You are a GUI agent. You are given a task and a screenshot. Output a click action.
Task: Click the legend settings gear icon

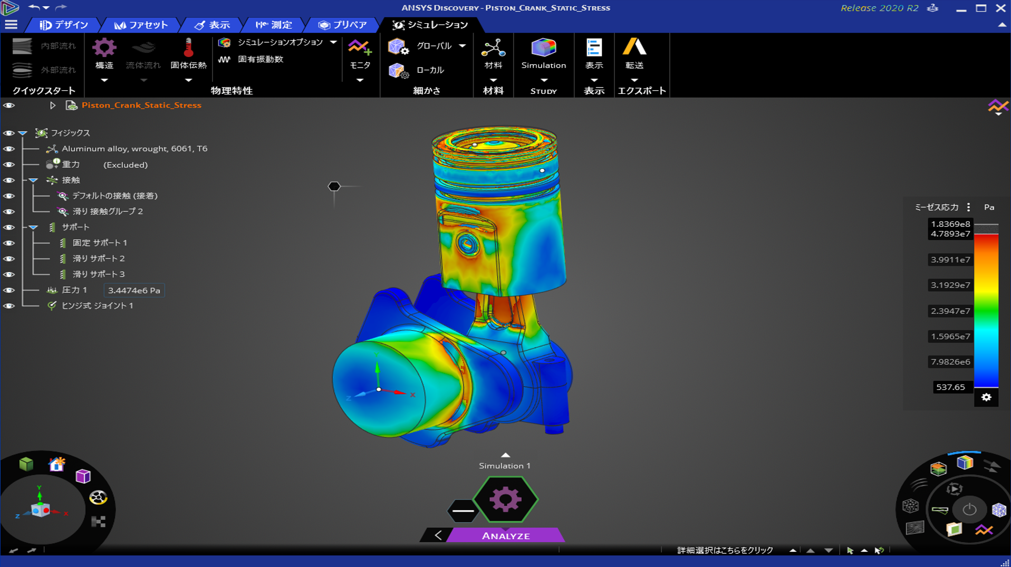986,397
